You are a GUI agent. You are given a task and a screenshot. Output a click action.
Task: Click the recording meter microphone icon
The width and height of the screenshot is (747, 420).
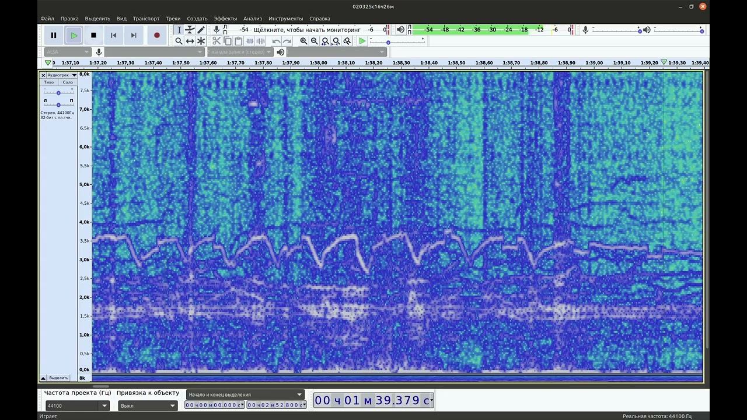coord(217,30)
